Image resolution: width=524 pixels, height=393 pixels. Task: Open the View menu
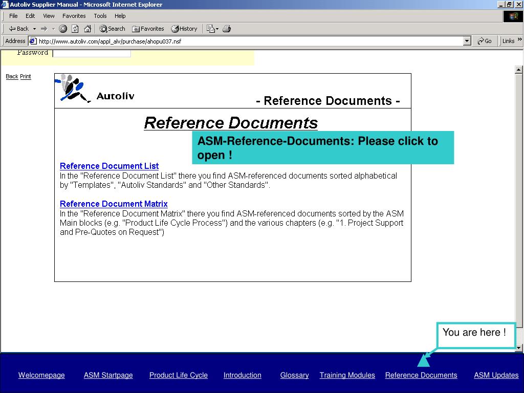[x=49, y=16]
